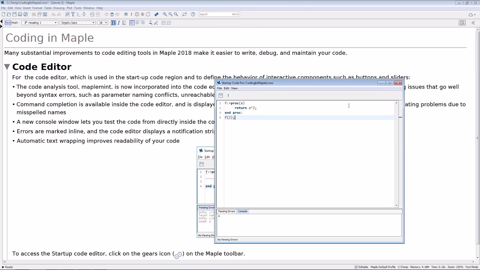The image size is (480, 270).
Task: Collapse the right side panel with double chevron
Action: [x=473, y=22]
